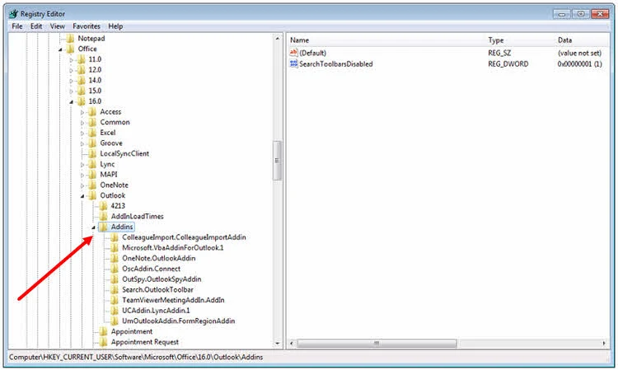618x370 pixels.
Task: Click the 14.0 folder icon
Action: click(82, 81)
